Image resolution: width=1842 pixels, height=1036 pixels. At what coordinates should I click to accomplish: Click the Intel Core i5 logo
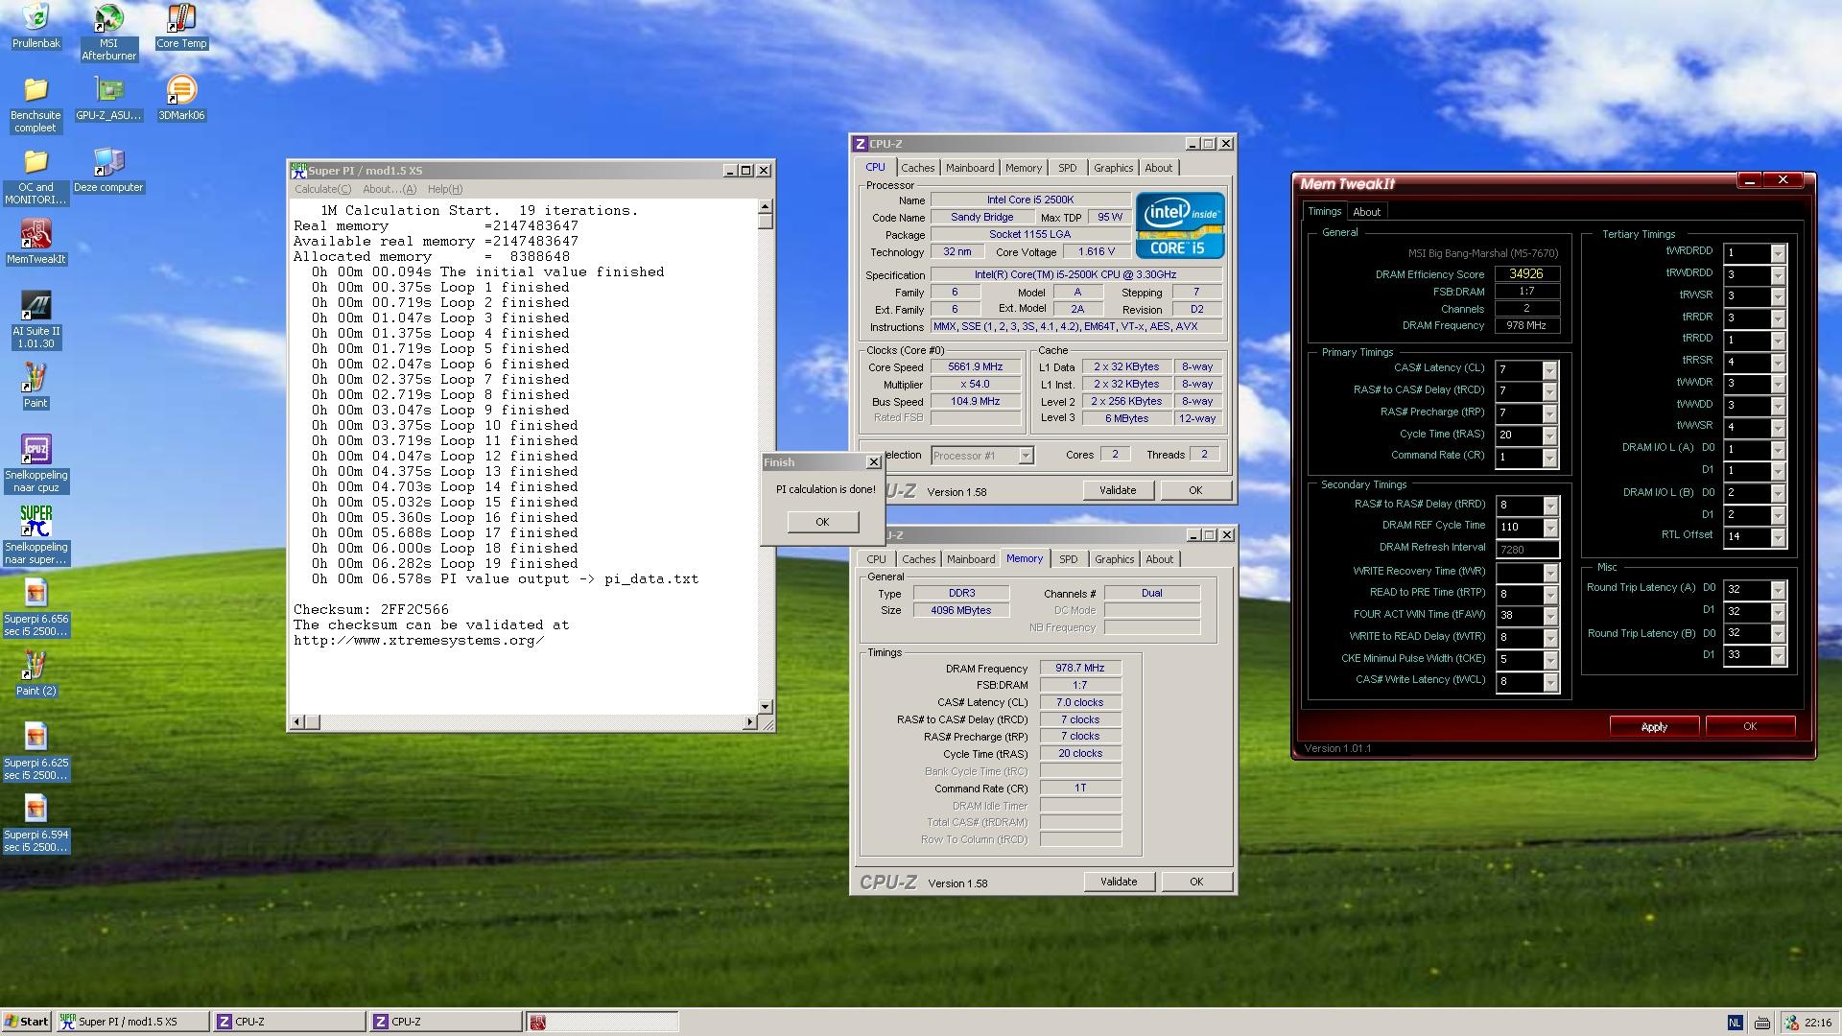click(1179, 225)
